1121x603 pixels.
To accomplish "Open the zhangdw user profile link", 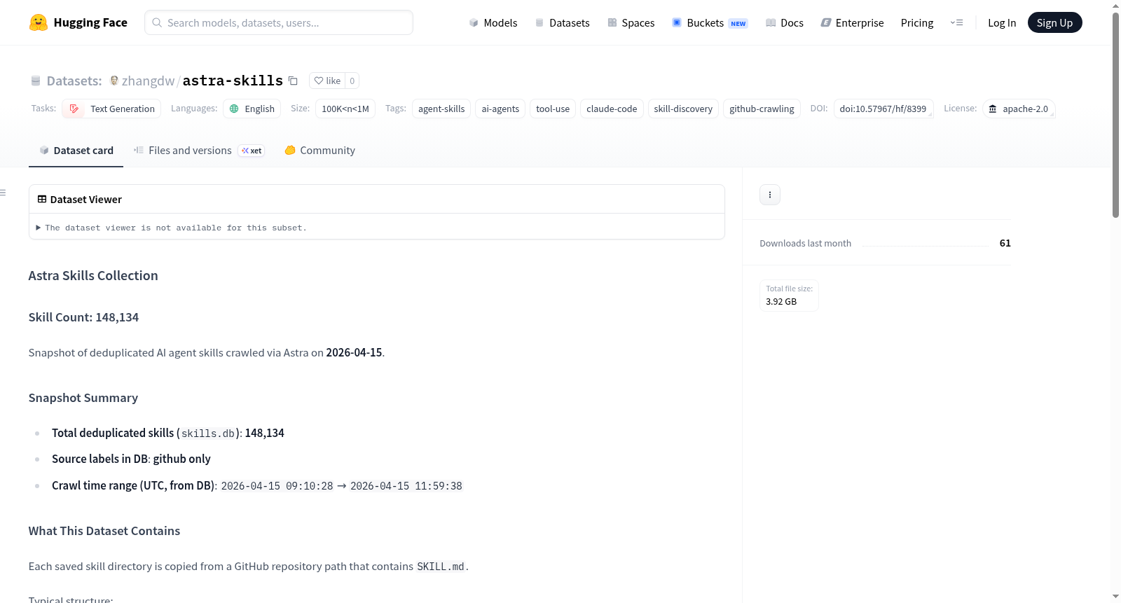I will (x=148, y=81).
